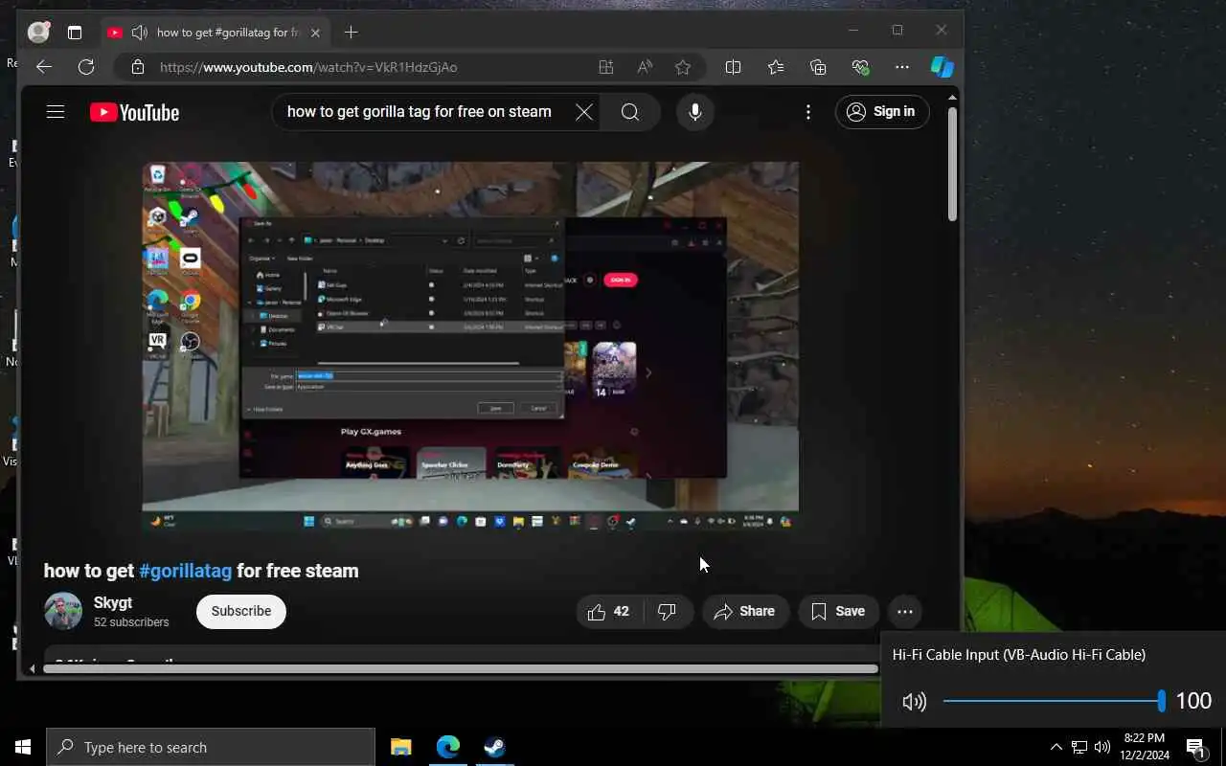Clear the YouTube search query
This screenshot has width=1226, height=766.
tap(583, 112)
